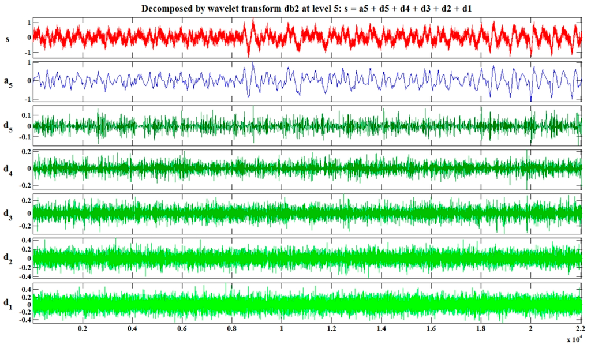Select the d2 detail coefficient subplot
Viewport: 591px width, 348px height.
click(x=307, y=257)
